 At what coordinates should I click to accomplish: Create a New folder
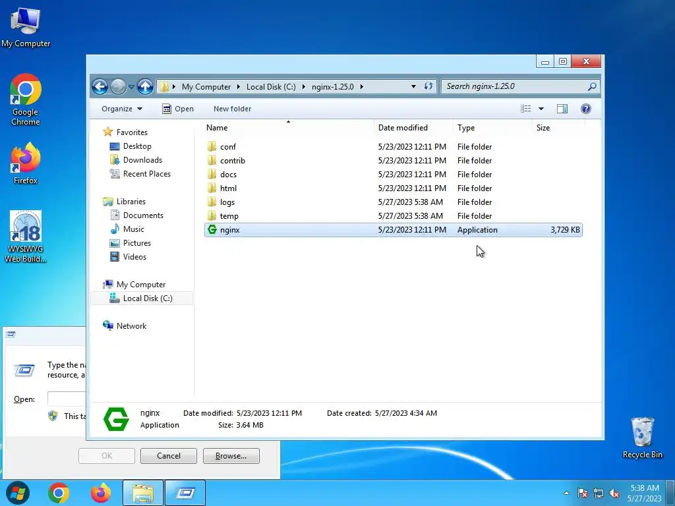click(x=233, y=109)
